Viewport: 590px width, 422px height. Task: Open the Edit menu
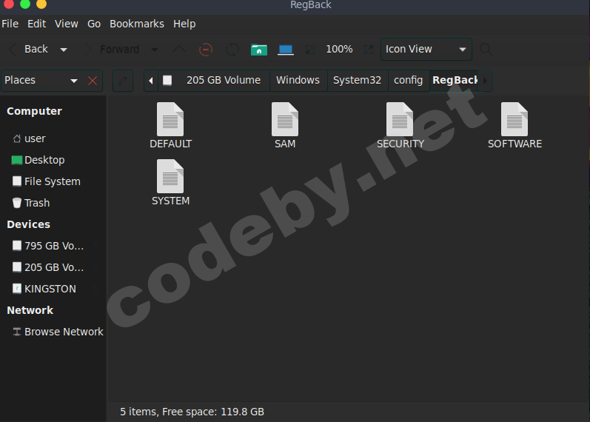point(36,24)
